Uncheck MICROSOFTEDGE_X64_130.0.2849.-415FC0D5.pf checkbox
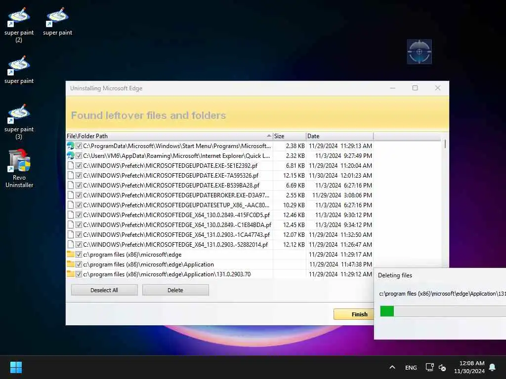This screenshot has height=379, width=506. tap(79, 215)
